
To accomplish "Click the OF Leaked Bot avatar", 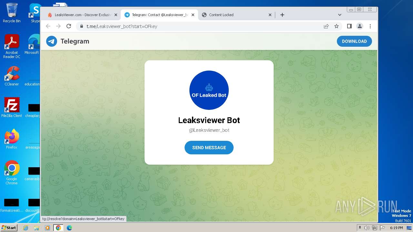I will click(x=209, y=90).
